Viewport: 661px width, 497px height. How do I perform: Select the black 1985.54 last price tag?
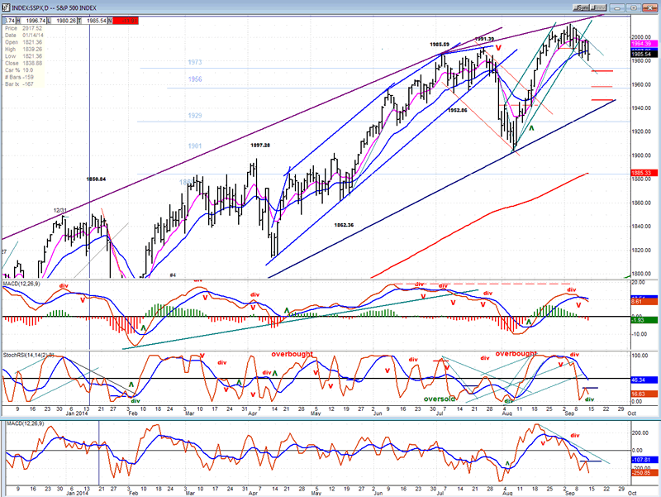644,54
